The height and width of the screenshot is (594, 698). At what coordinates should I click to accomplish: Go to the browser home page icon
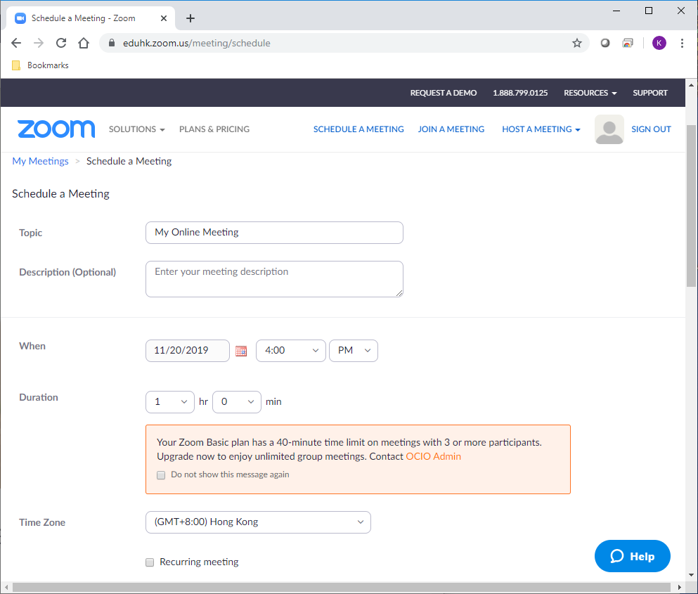pyautogui.click(x=84, y=43)
